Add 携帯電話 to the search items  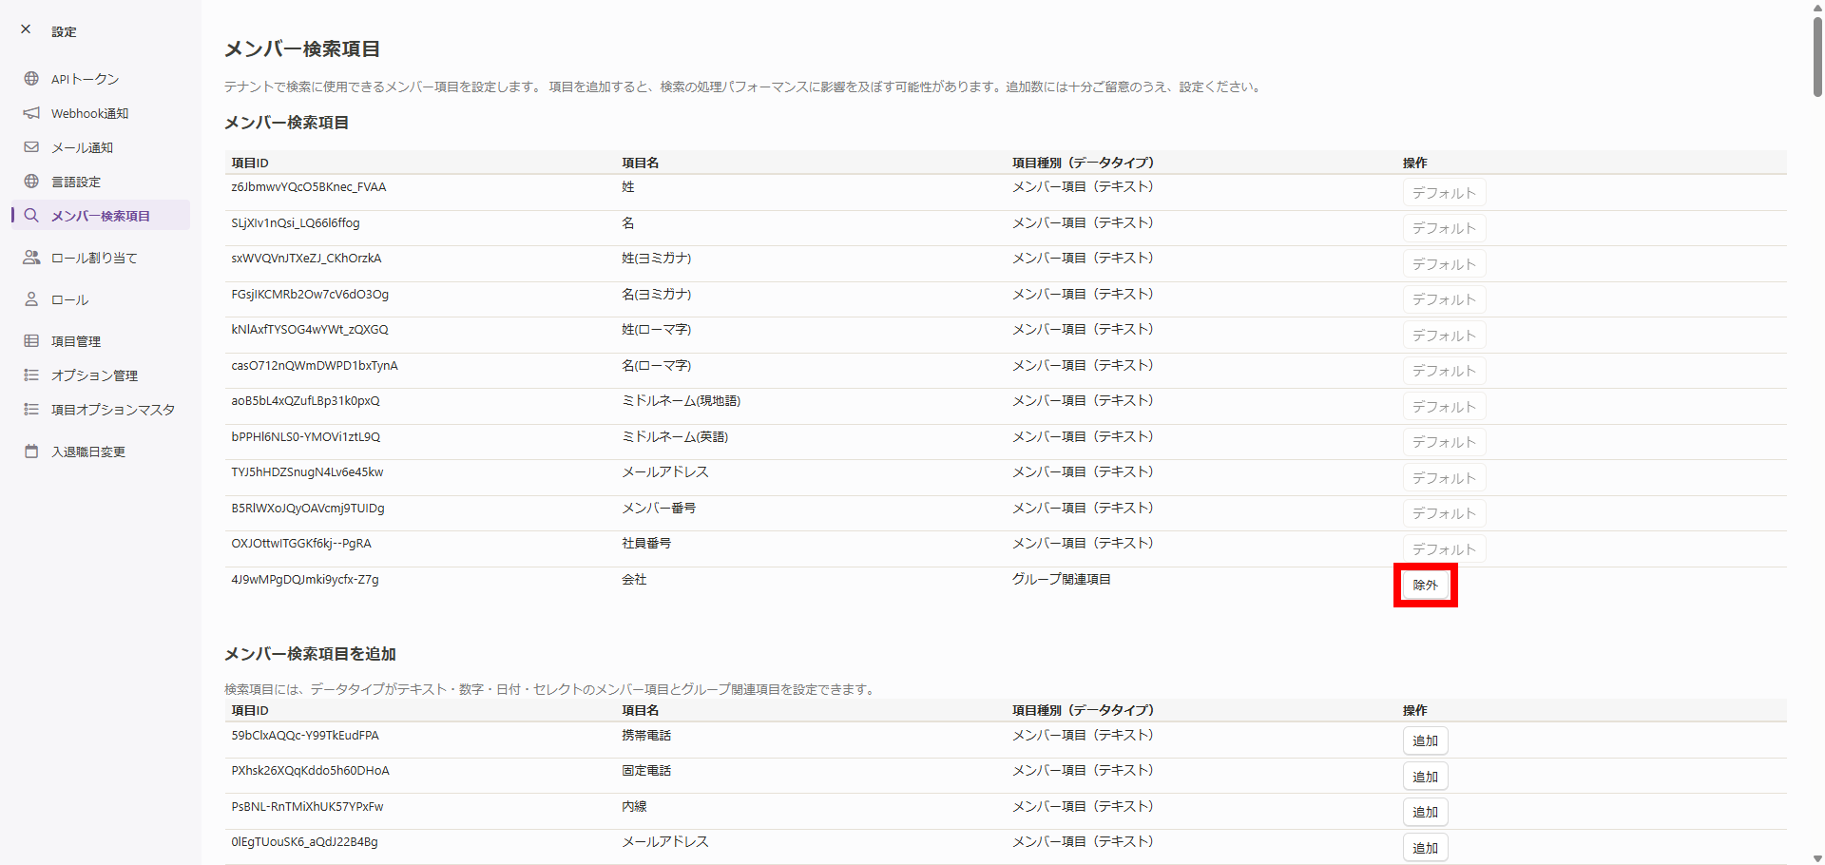tap(1425, 740)
